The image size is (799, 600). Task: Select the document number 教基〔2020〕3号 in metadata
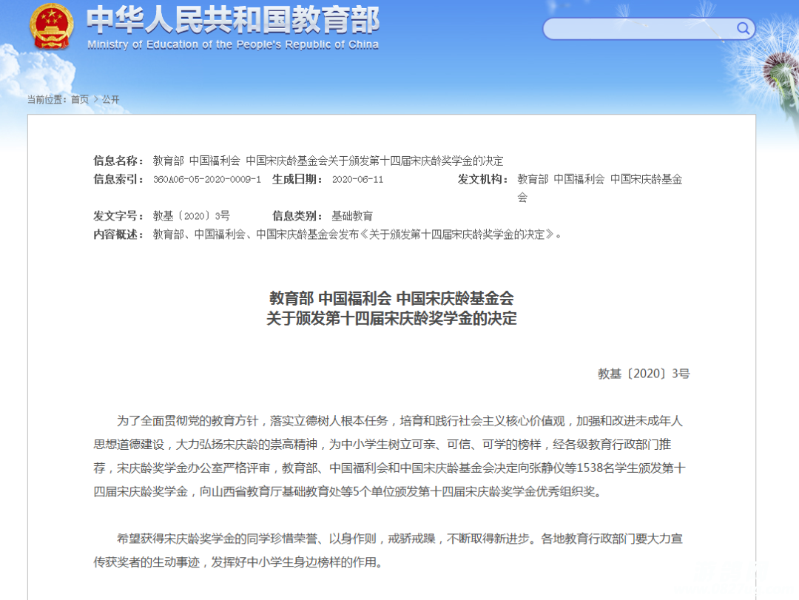click(x=191, y=216)
